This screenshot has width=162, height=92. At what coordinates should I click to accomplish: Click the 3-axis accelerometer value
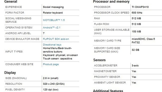pos(135,65)
